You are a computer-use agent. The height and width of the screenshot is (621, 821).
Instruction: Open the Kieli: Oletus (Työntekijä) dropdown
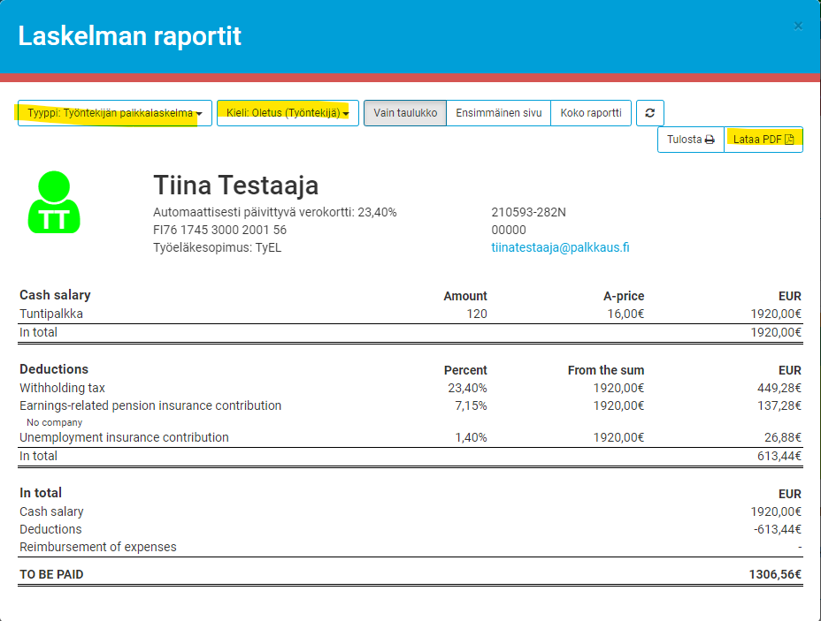pyautogui.click(x=288, y=113)
